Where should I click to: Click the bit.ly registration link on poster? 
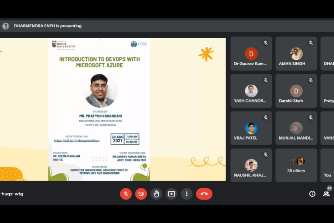77,141
